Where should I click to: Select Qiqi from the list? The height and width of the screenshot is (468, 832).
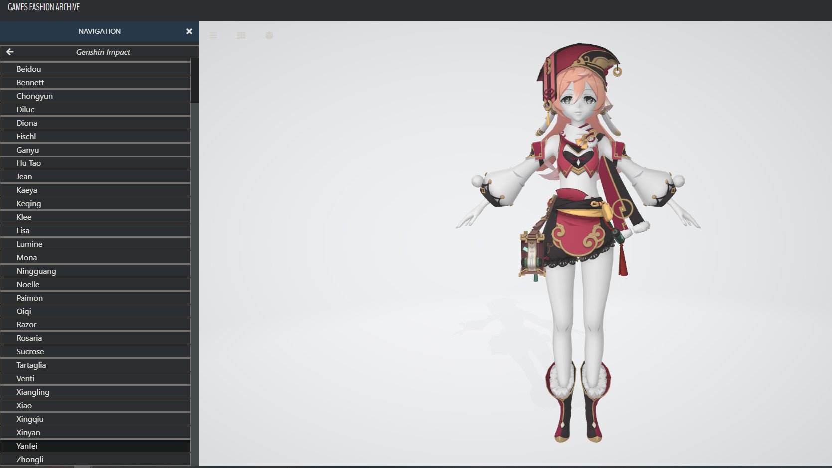95,311
